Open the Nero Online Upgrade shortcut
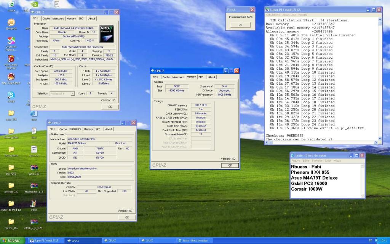 tap(11, 59)
